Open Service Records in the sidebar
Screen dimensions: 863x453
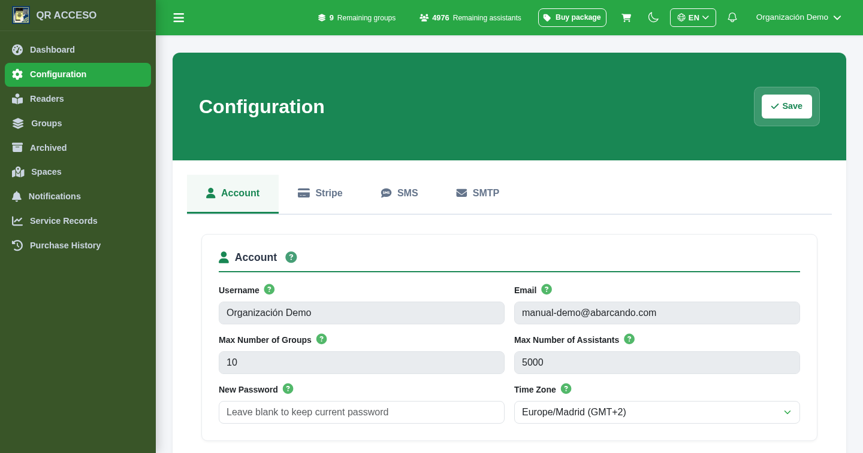[x=78, y=221]
